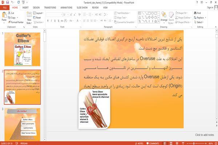The height and width of the screenshot is (145, 218).
Task: Click Sign in link
Action: [210, 8]
